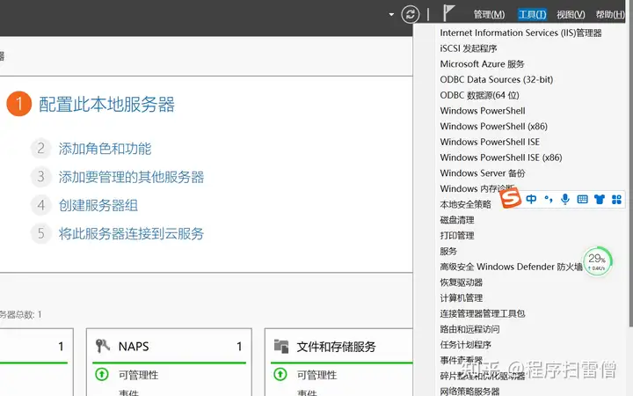Click 可管理性 under 文件和存储服务
This screenshot has width=633, height=396.
coord(316,375)
